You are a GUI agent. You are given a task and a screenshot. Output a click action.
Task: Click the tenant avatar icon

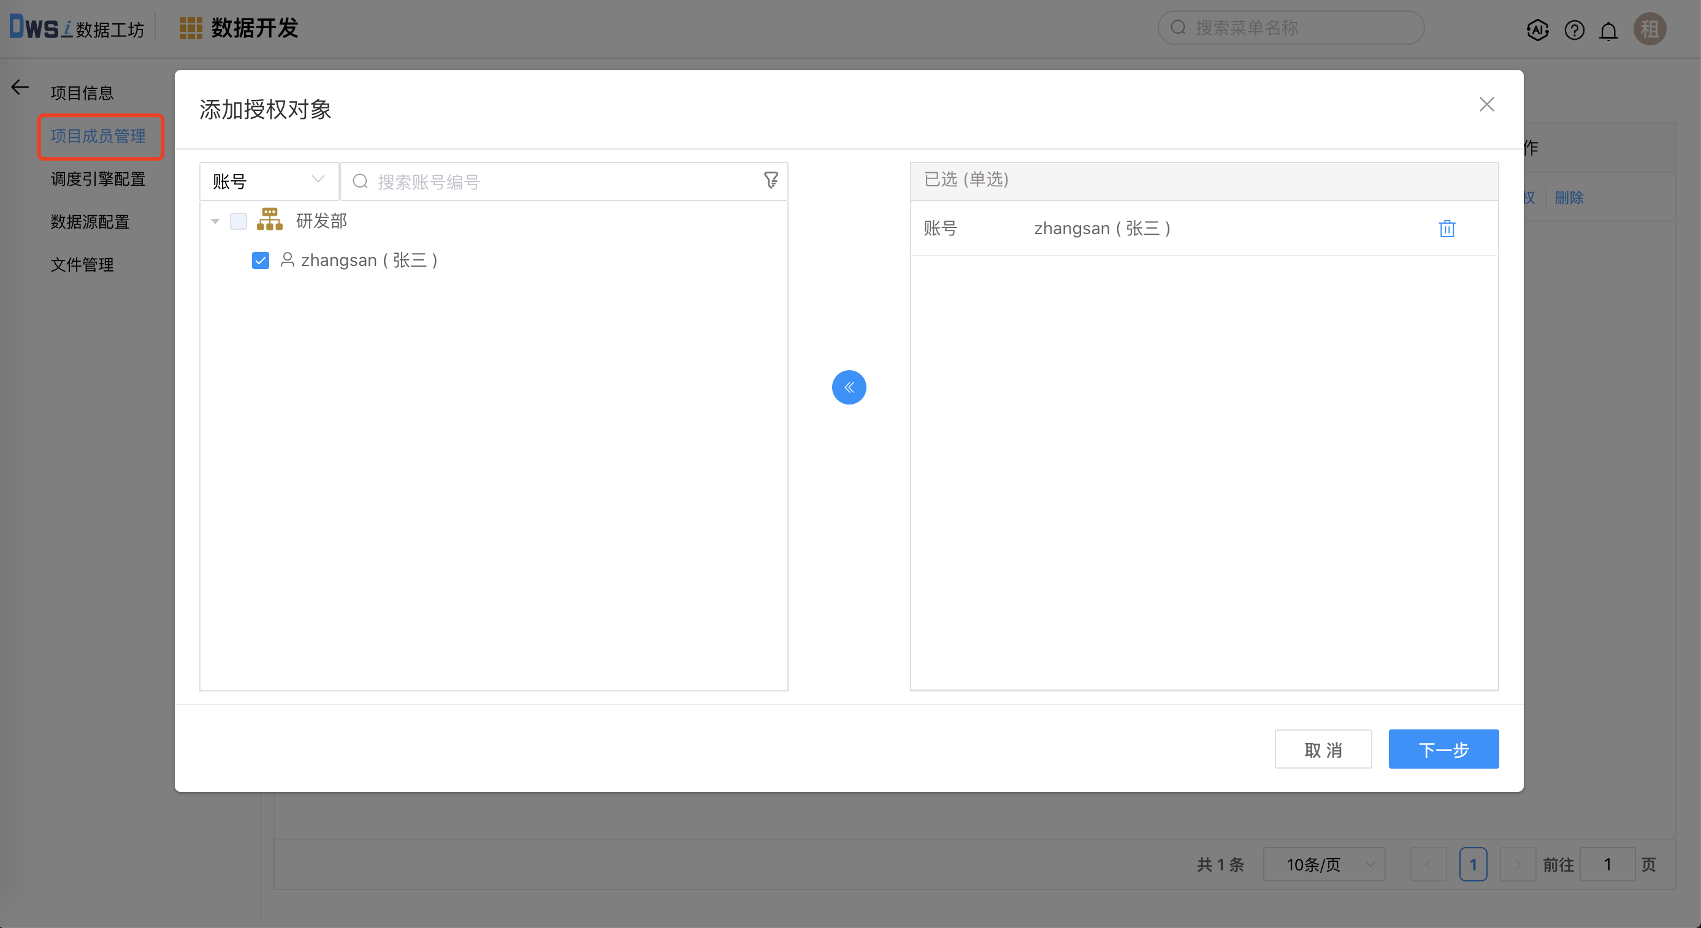pos(1650,28)
